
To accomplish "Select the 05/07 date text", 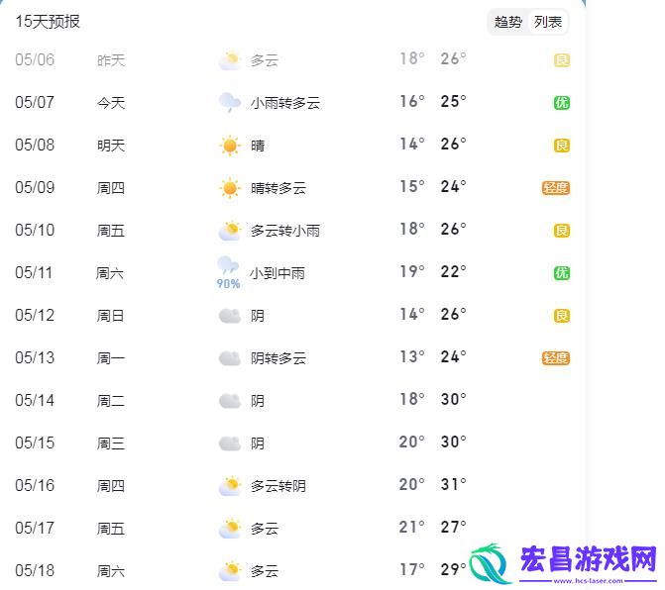I will click(x=35, y=102).
